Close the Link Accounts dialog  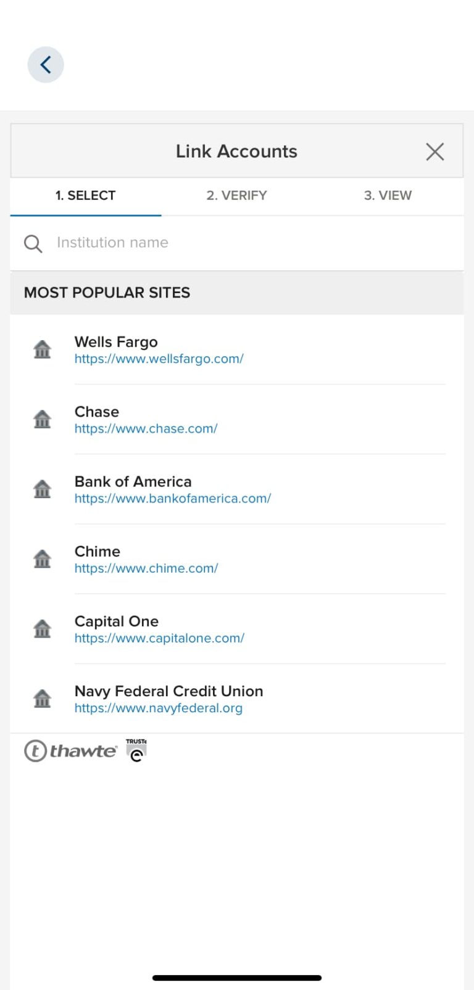pyautogui.click(x=434, y=151)
